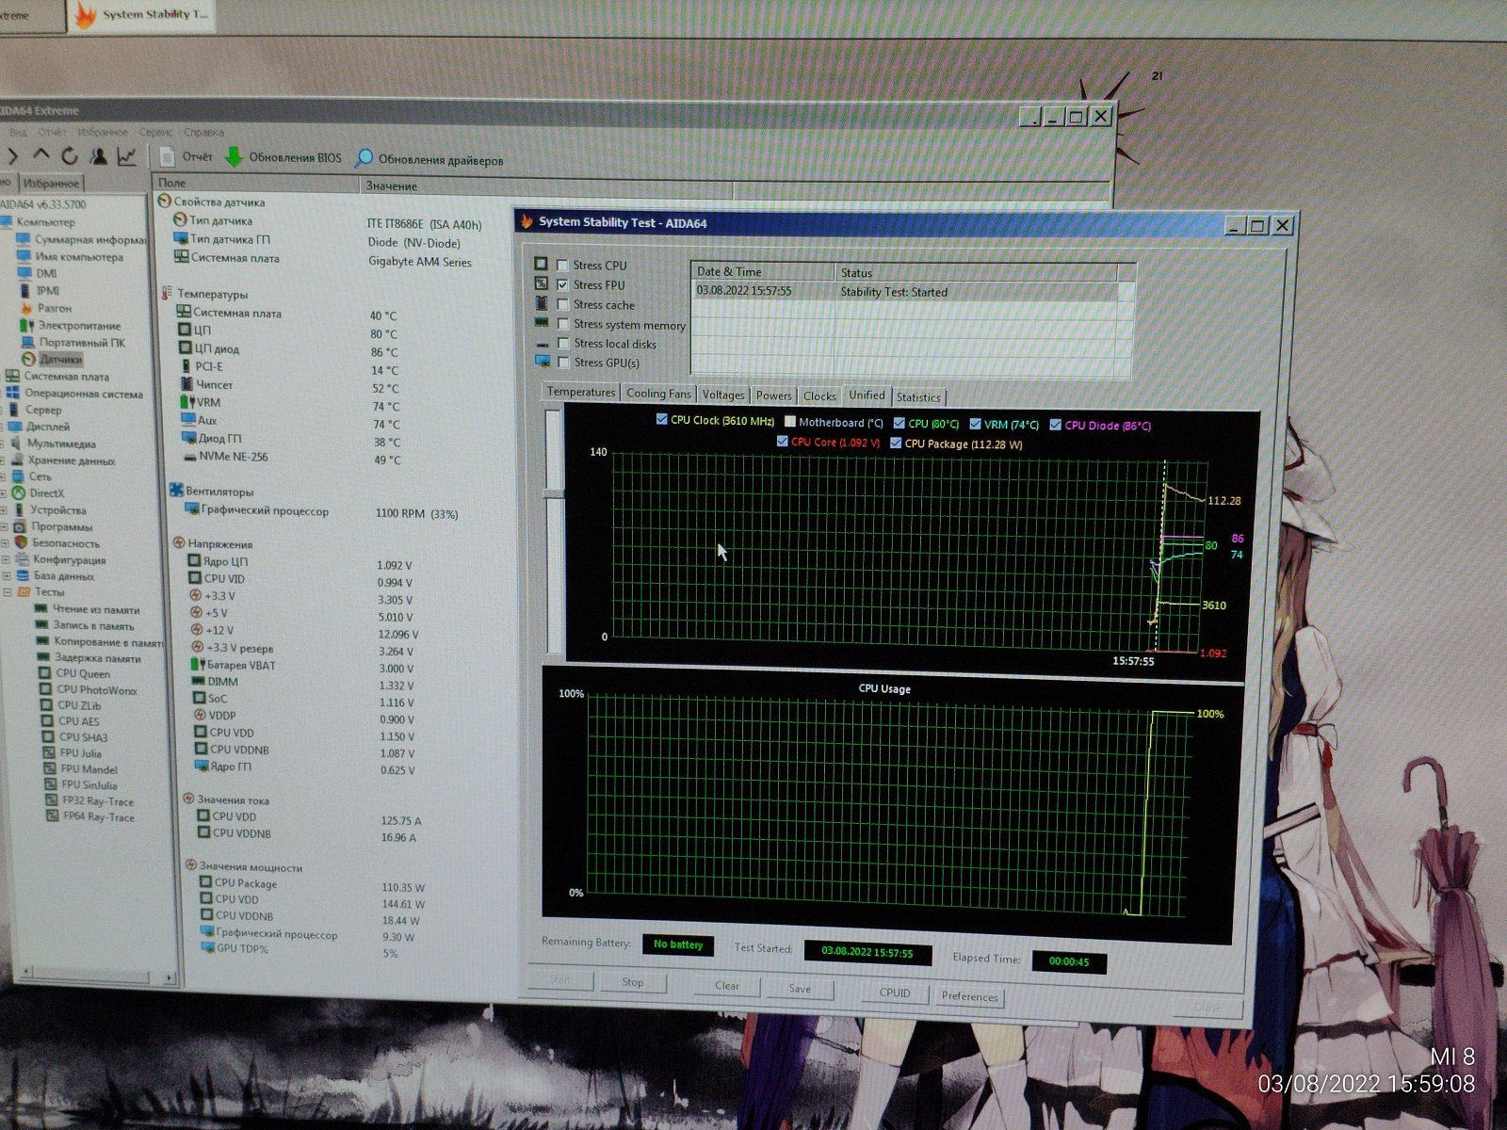The height and width of the screenshot is (1130, 1507).
Task: Open the Справка menu in AIDA64
Action: pyautogui.click(x=204, y=133)
